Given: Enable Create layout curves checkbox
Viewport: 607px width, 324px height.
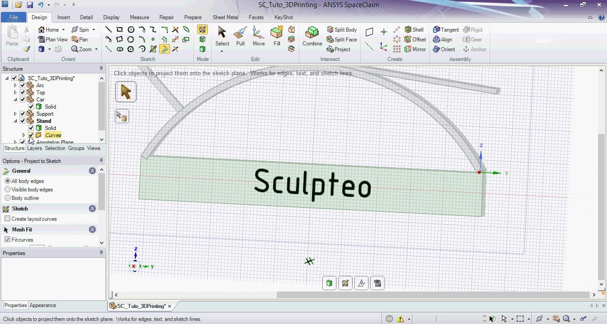Looking at the screenshot, I should pos(8,219).
